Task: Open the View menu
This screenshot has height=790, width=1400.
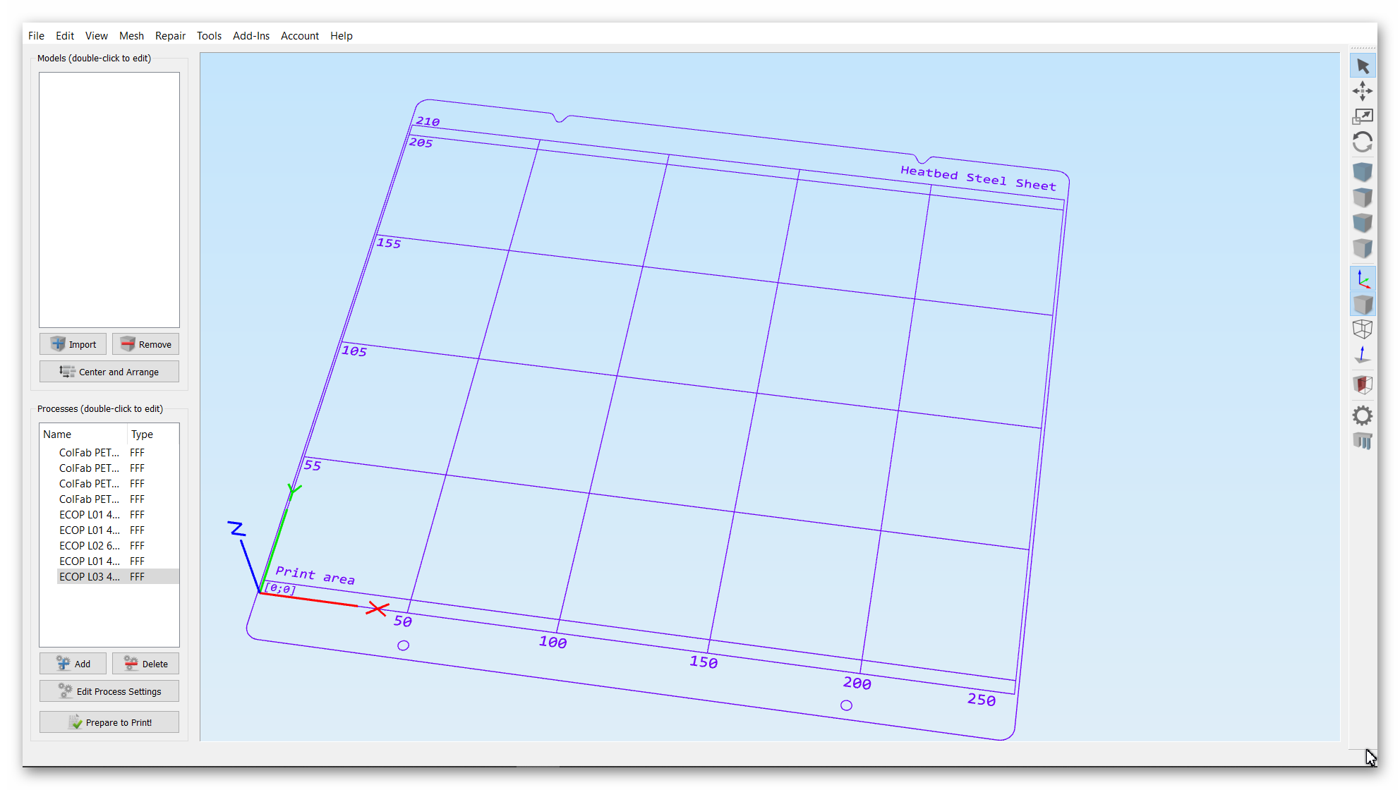Action: [x=97, y=35]
